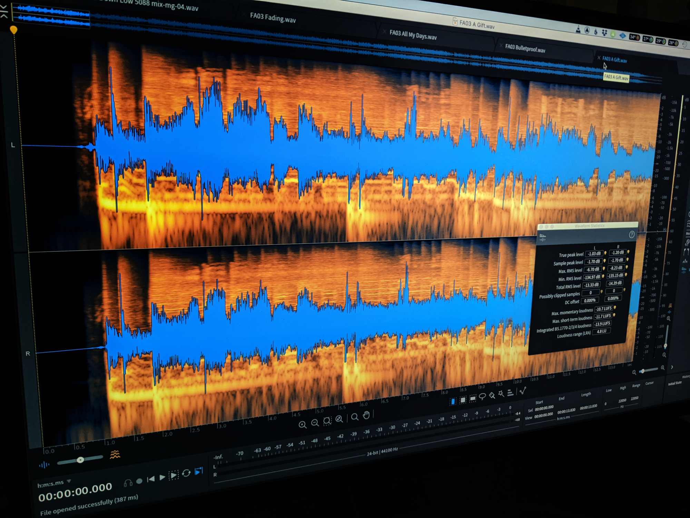Screen dimensions: 690x518
Task: Click marker beside left Sample peak level
Action: click(604, 261)
